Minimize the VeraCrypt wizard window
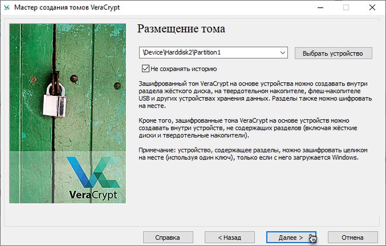Viewport: 386px width, 246px height. [320, 7]
